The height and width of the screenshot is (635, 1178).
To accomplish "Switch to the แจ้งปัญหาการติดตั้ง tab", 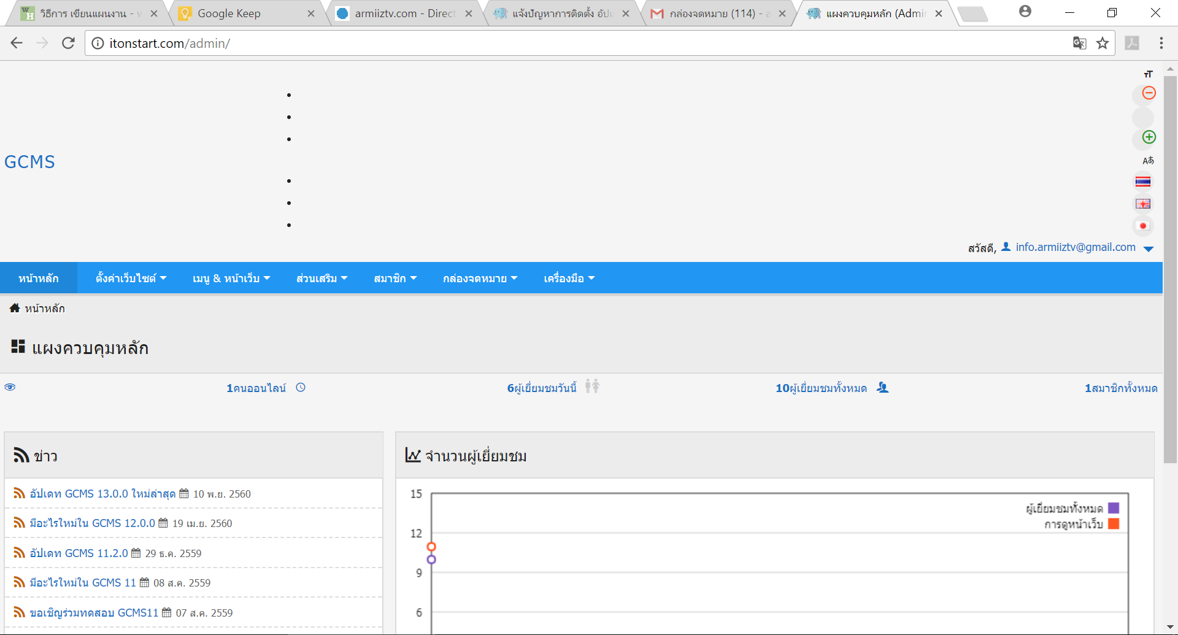I will [561, 13].
